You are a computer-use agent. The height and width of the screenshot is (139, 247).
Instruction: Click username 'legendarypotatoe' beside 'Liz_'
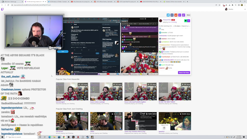coord(12,108)
